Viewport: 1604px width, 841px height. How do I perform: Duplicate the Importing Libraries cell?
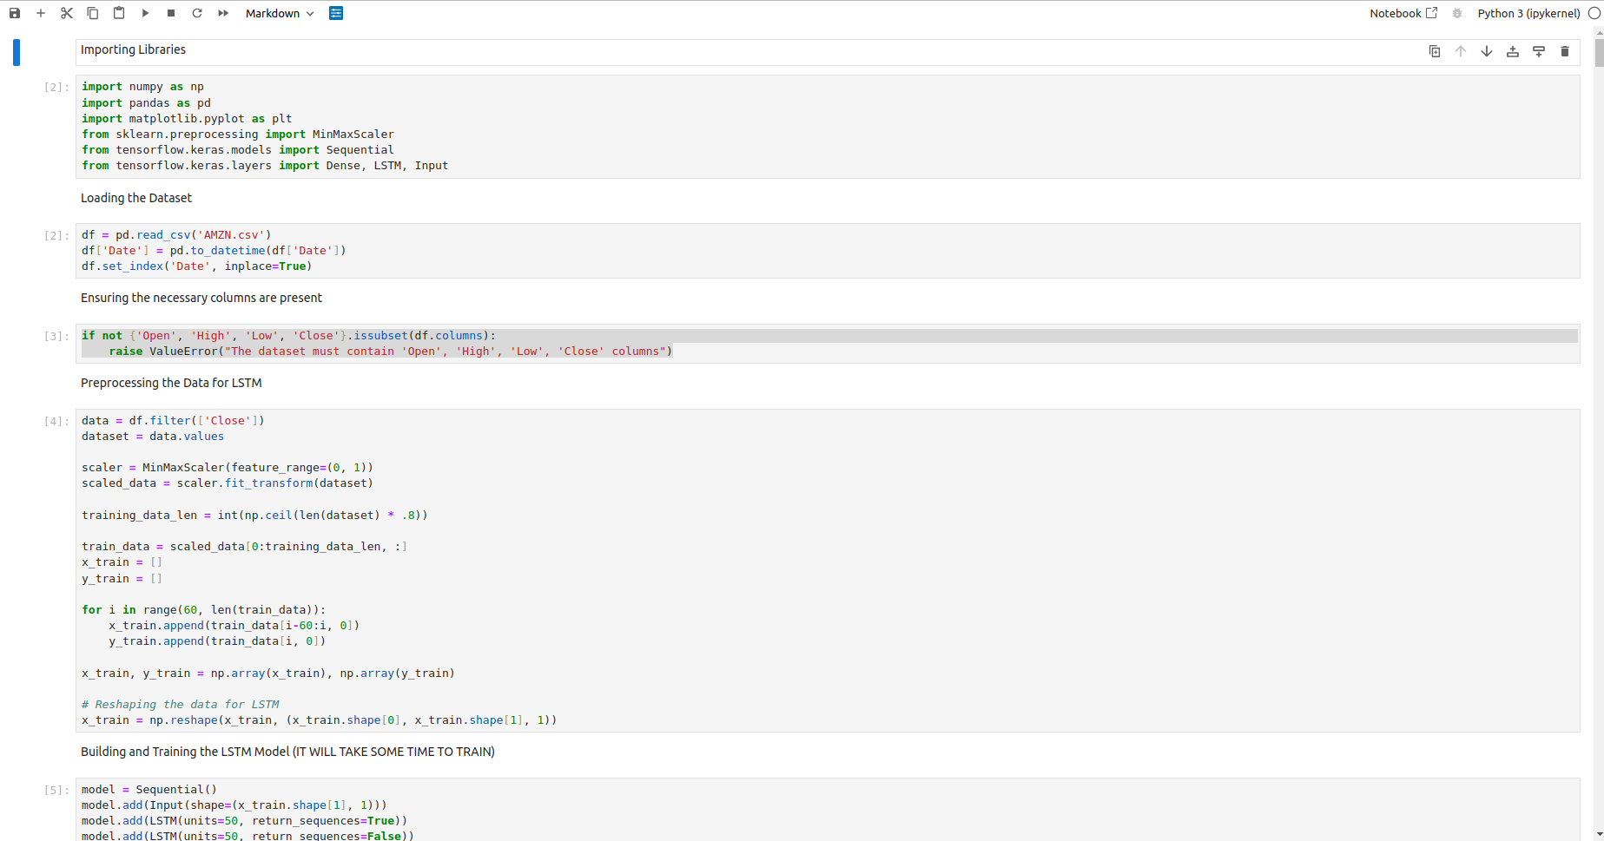pos(1435,51)
